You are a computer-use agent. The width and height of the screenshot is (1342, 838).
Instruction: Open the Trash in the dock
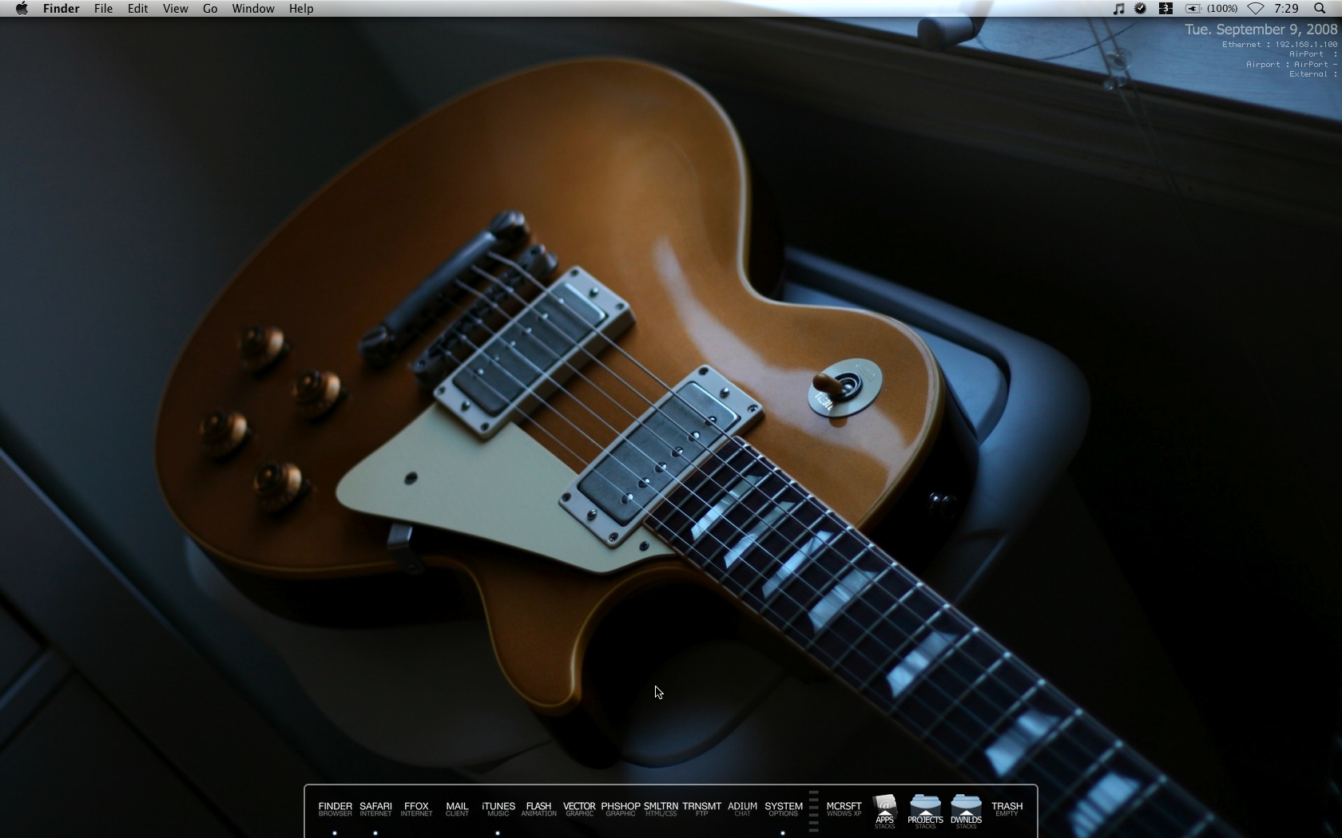click(1007, 809)
